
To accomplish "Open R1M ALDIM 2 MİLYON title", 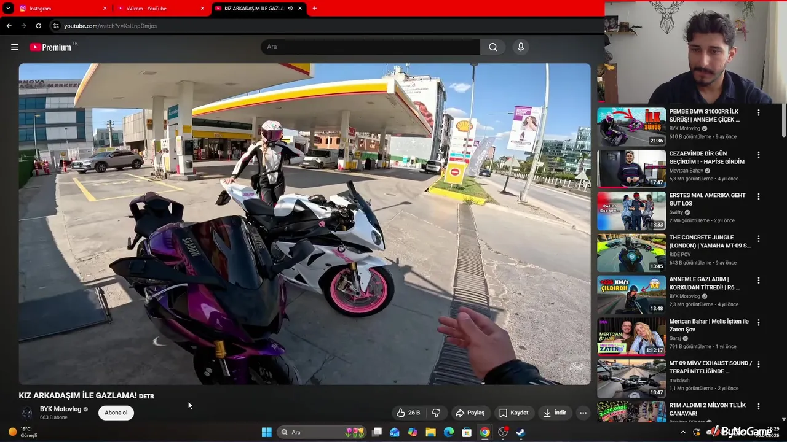I will (x=708, y=409).
